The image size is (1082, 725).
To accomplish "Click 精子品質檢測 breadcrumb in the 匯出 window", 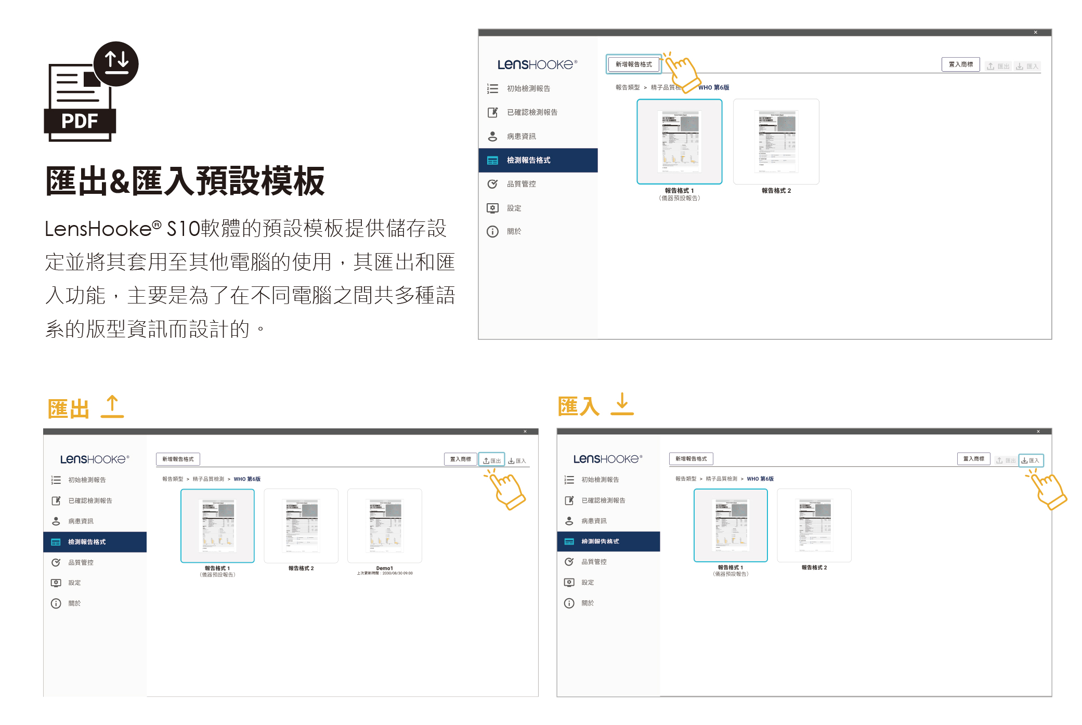I will click(208, 479).
